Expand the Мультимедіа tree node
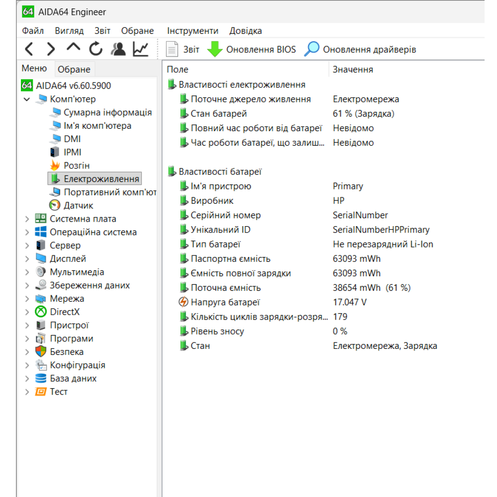This screenshot has width=497, height=497. coord(27,272)
